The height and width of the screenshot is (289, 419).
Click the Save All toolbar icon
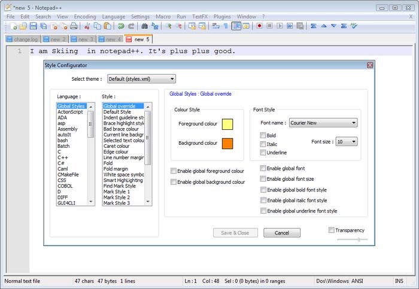43,26
